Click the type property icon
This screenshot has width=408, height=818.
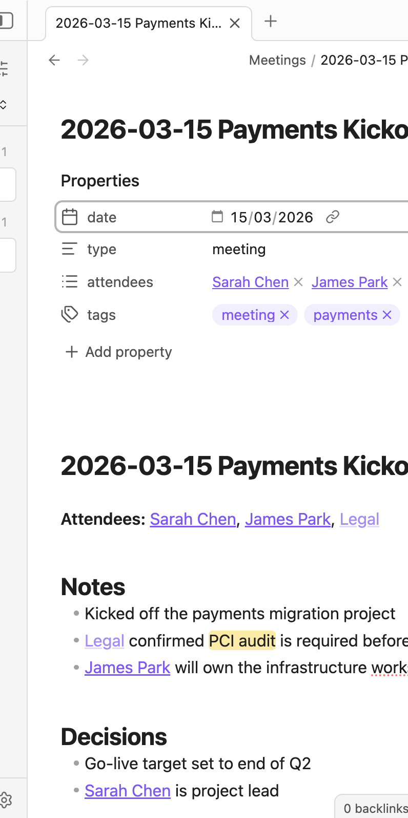click(70, 249)
